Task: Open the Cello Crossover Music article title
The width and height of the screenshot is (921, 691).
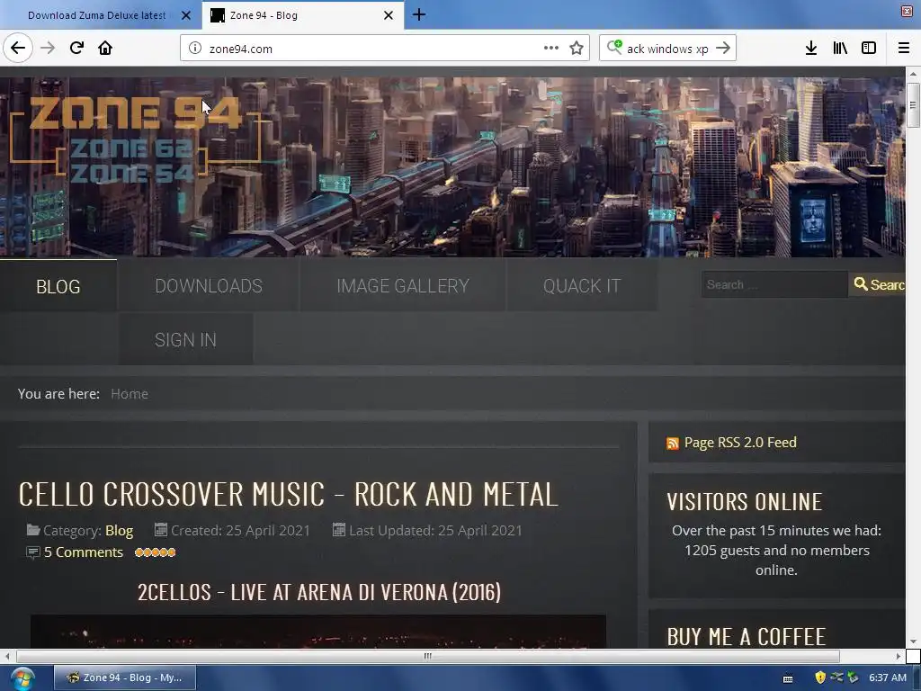Action: point(289,494)
